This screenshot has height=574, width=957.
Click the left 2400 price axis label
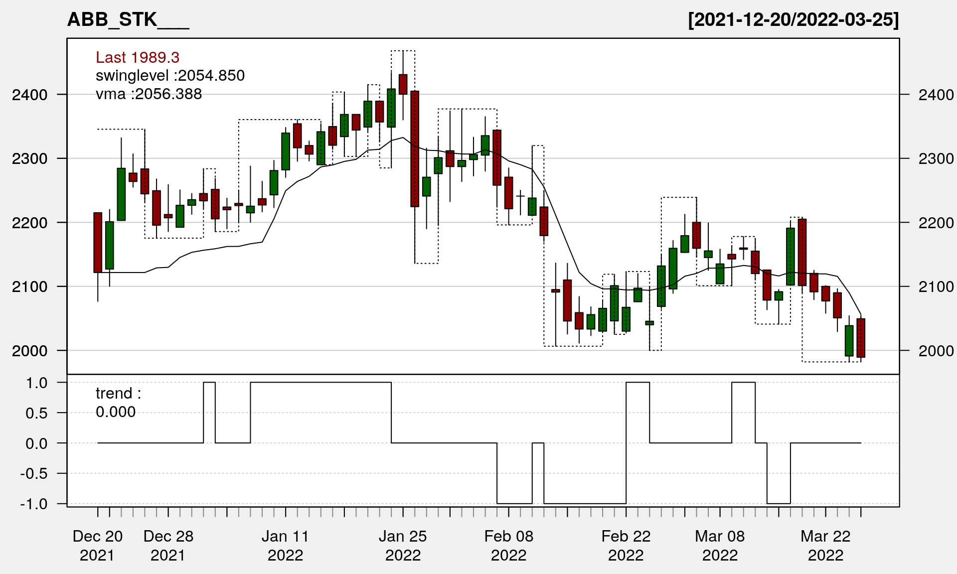[29, 95]
